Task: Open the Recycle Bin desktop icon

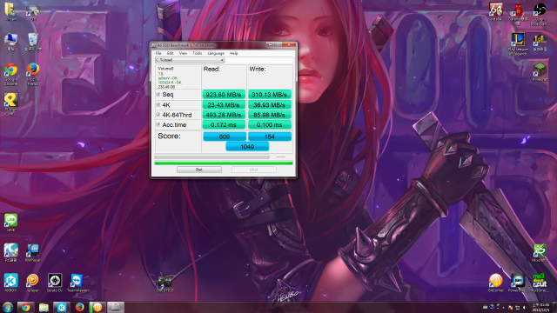Action: point(33,42)
